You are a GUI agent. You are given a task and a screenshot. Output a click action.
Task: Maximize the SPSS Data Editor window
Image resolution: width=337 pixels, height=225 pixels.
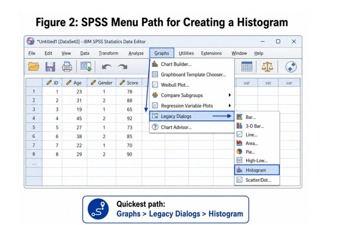[278, 41]
